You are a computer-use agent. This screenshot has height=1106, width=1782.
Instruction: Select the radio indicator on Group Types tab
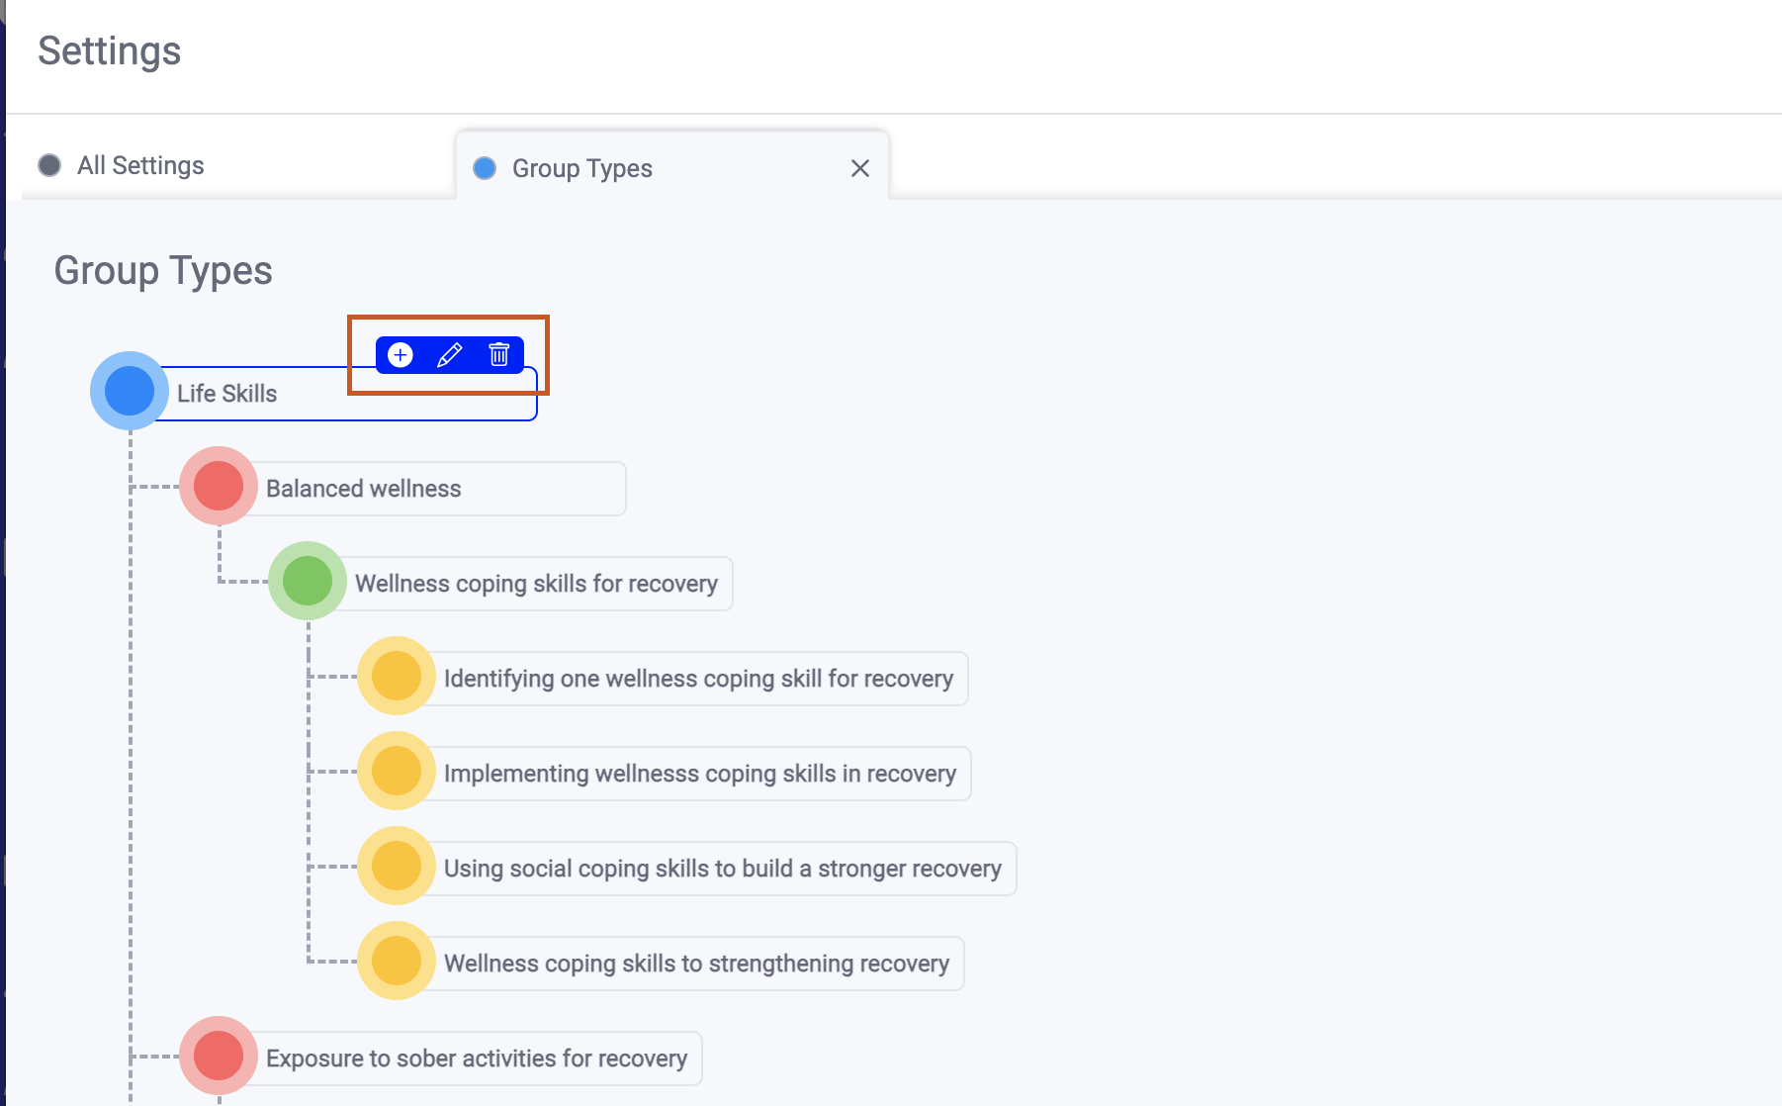(x=486, y=168)
